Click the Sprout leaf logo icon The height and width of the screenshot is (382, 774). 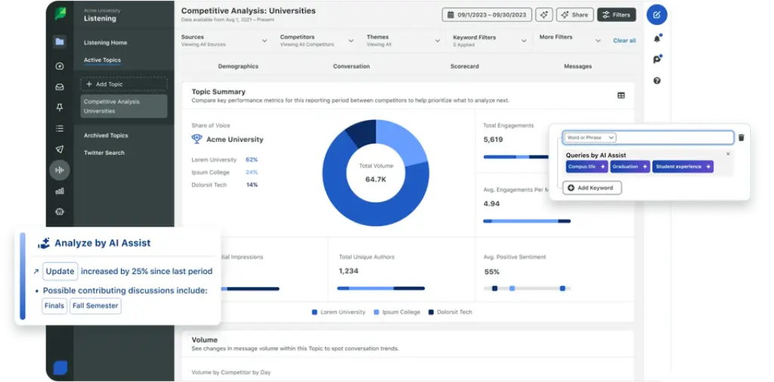tap(60, 14)
